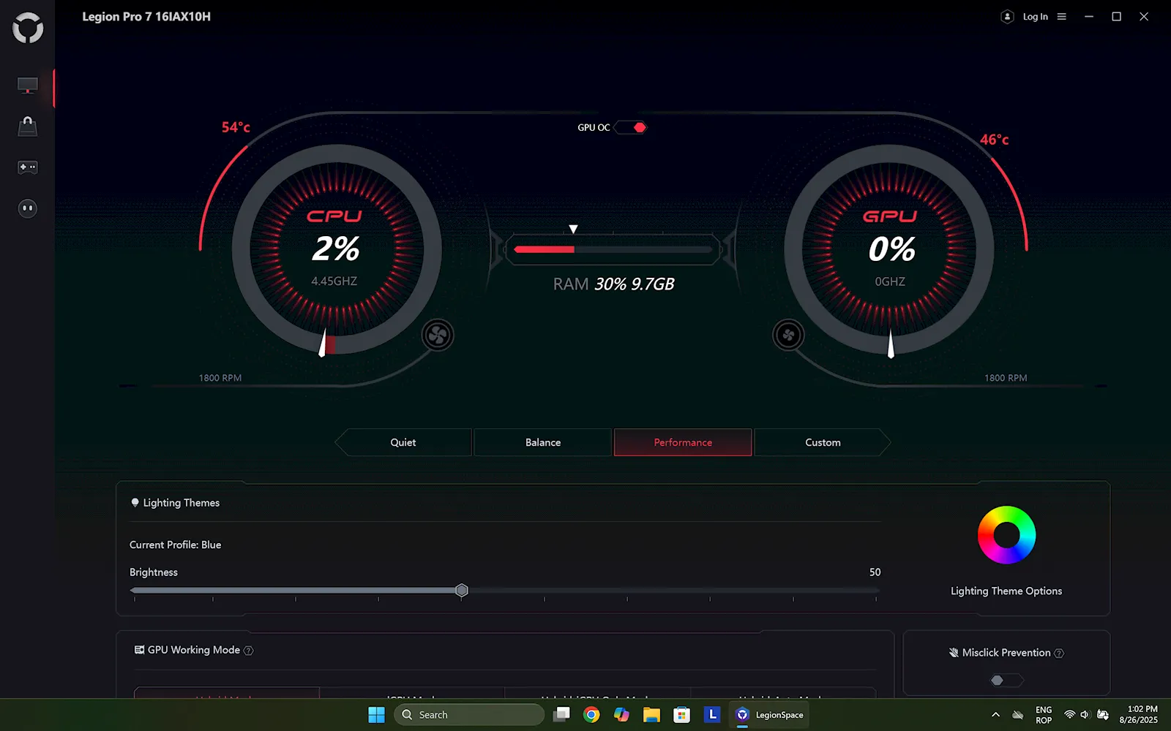Open the blue L app in taskbar
This screenshot has height=731, width=1171.
click(712, 715)
